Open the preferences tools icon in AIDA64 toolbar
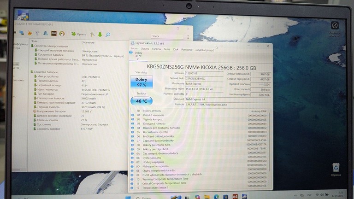Image resolution: width=354 pixels, height=199 pixels. pos(92,35)
